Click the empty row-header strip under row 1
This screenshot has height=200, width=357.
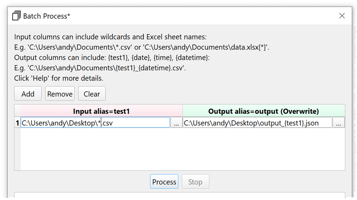pyautogui.click(x=18, y=149)
